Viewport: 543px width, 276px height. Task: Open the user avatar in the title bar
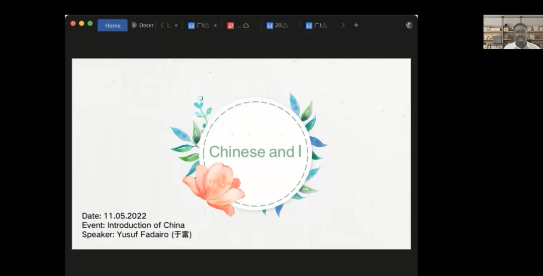[x=409, y=25]
